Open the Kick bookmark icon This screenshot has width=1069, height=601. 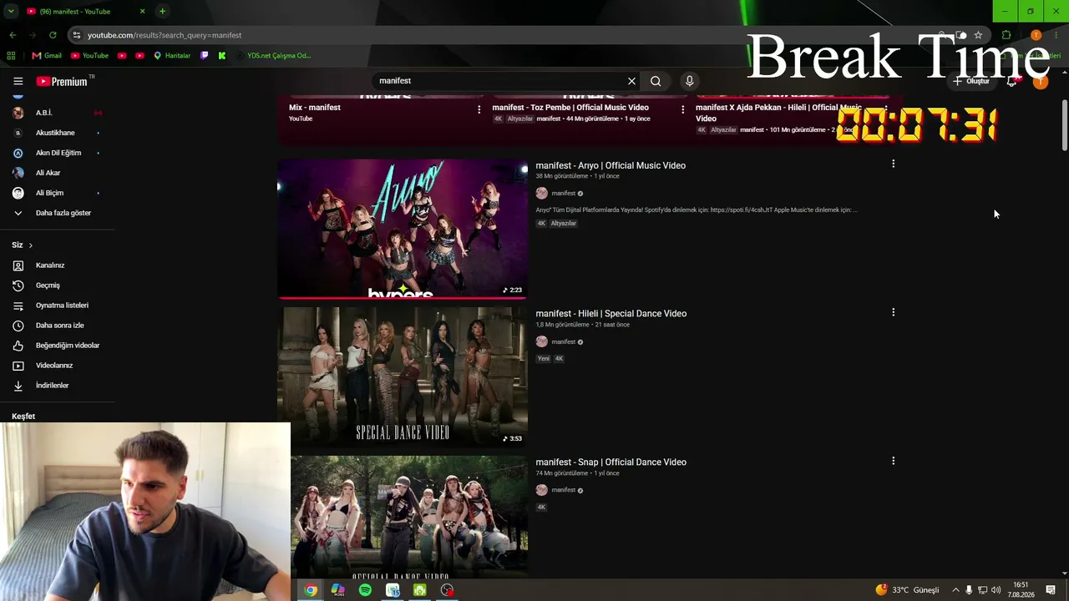(x=222, y=56)
